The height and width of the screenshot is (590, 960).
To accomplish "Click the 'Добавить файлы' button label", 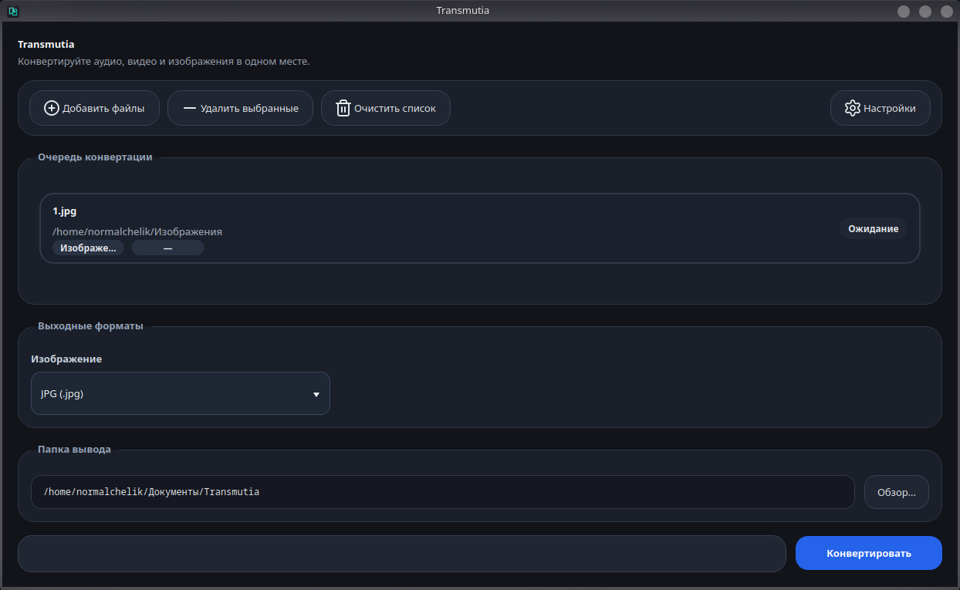I will 103,109.
